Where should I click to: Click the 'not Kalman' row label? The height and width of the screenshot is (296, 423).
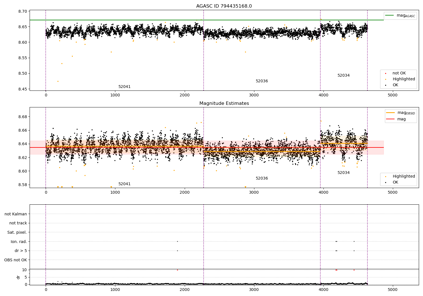pos(16,214)
